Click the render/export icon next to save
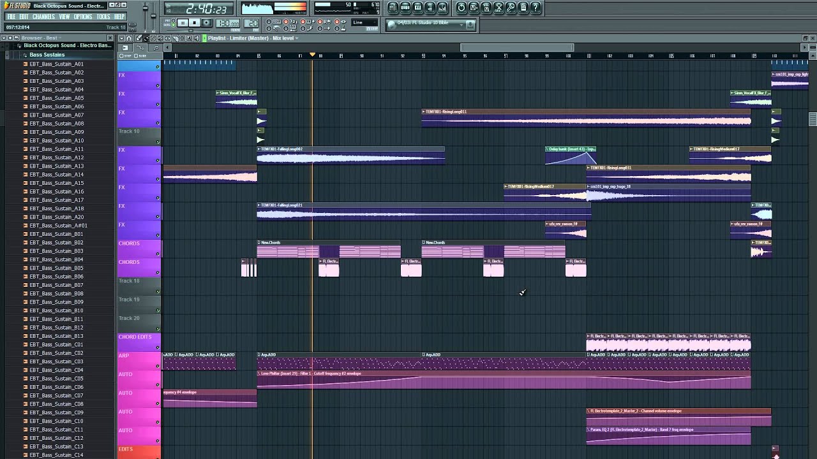The width and height of the screenshot is (817, 459). 486,8
